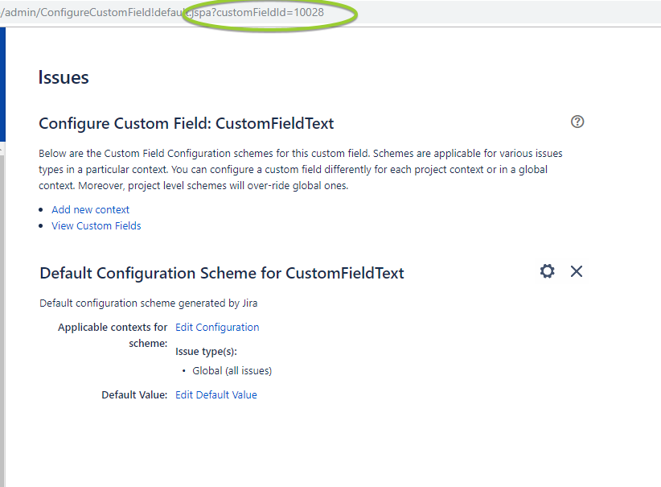Click the Issues page heading

pyautogui.click(x=64, y=77)
